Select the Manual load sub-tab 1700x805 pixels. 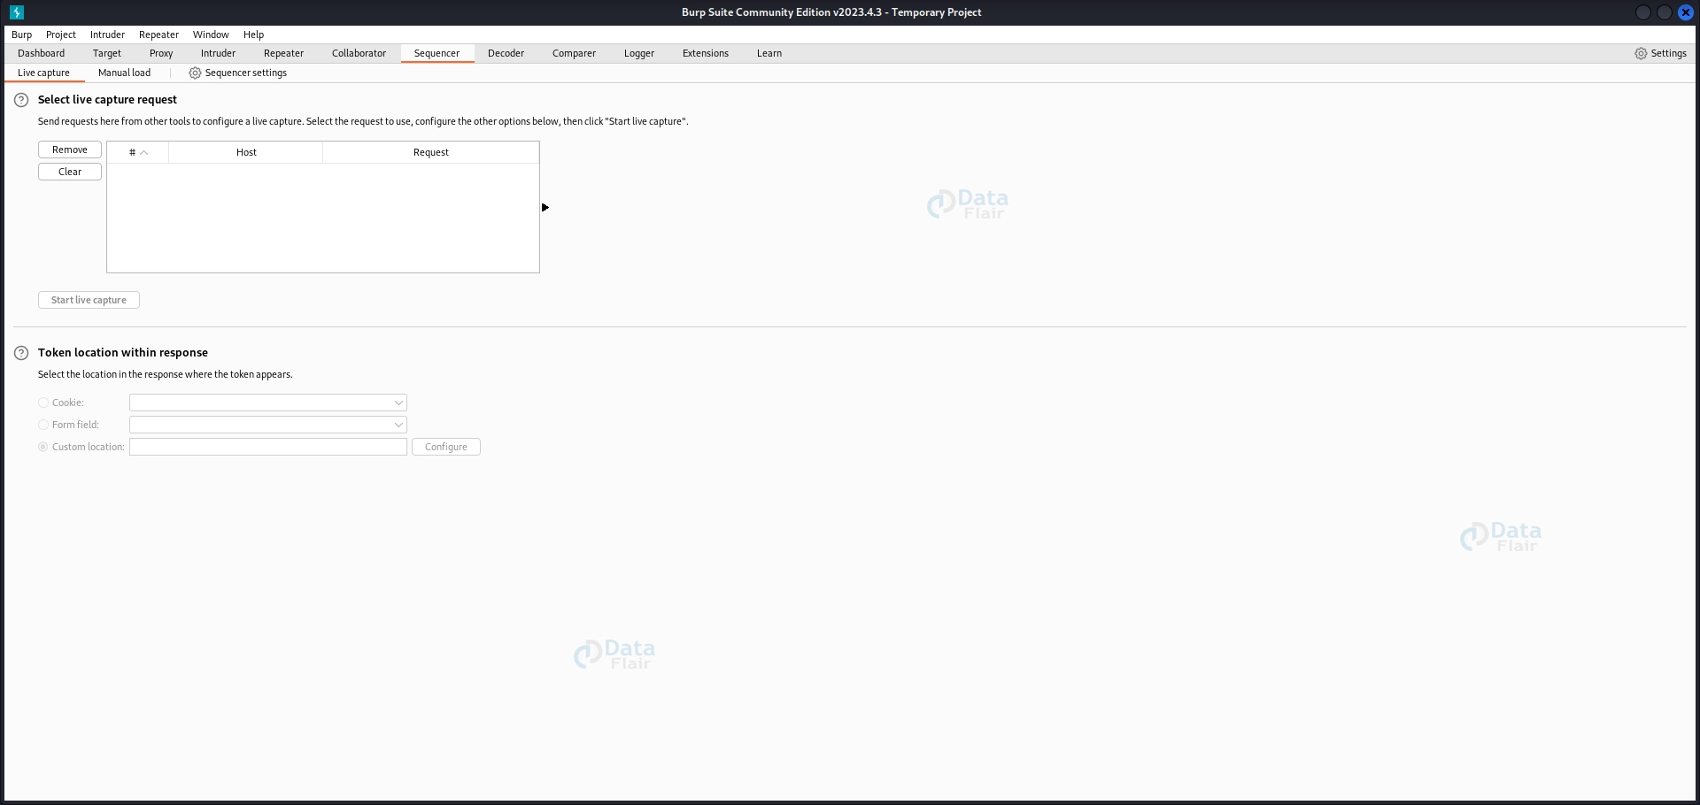pos(124,73)
